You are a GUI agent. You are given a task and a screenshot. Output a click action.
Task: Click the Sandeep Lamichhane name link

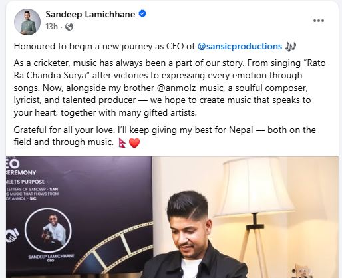coord(90,14)
